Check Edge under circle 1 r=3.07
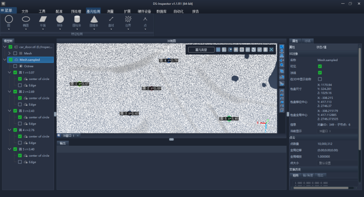The image size is (364, 197). tap(20, 85)
